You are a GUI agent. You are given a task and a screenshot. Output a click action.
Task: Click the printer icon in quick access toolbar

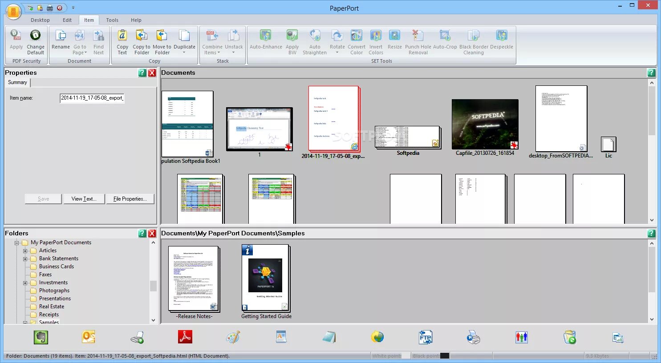(50, 8)
